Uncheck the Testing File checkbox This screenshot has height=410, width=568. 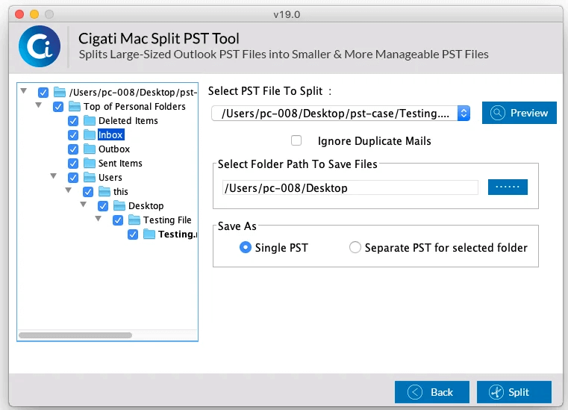coord(118,220)
